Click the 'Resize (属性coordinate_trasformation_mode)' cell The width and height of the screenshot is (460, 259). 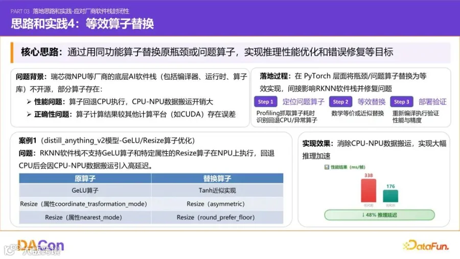pyautogui.click(x=85, y=204)
